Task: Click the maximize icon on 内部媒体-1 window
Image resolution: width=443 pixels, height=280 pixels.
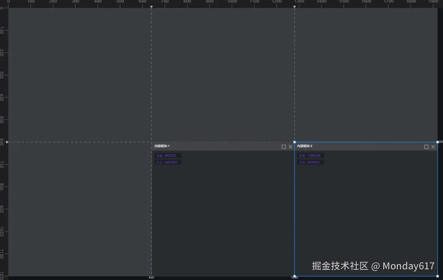Action: (283, 147)
